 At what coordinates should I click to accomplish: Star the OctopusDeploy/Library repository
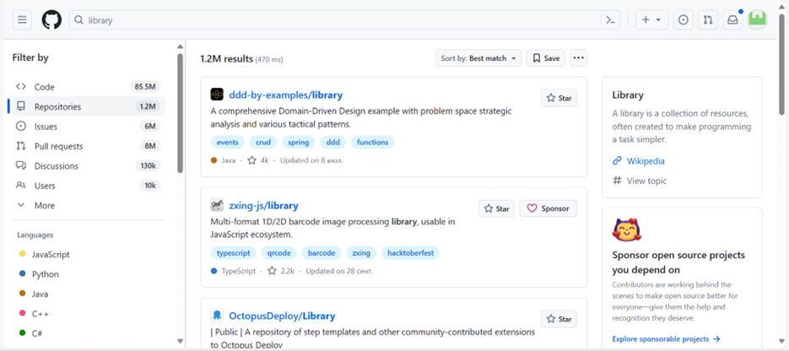pyautogui.click(x=559, y=319)
